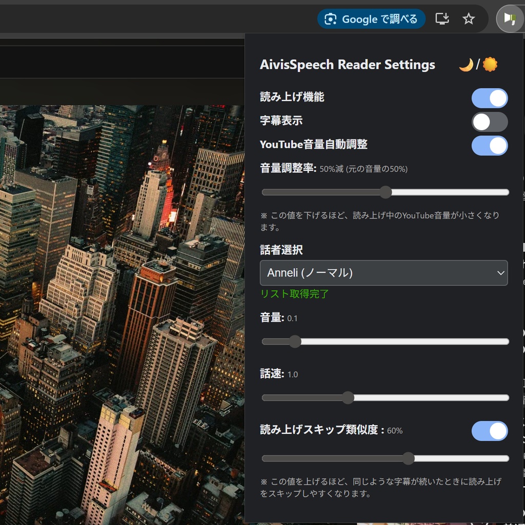
Task: Click the speaker dropdown chevron arrow
Action: [x=501, y=273]
